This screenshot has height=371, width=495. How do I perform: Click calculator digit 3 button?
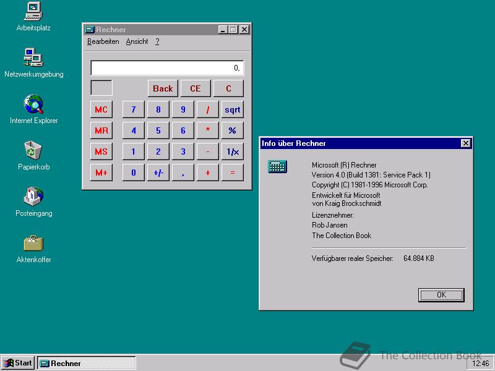(183, 151)
